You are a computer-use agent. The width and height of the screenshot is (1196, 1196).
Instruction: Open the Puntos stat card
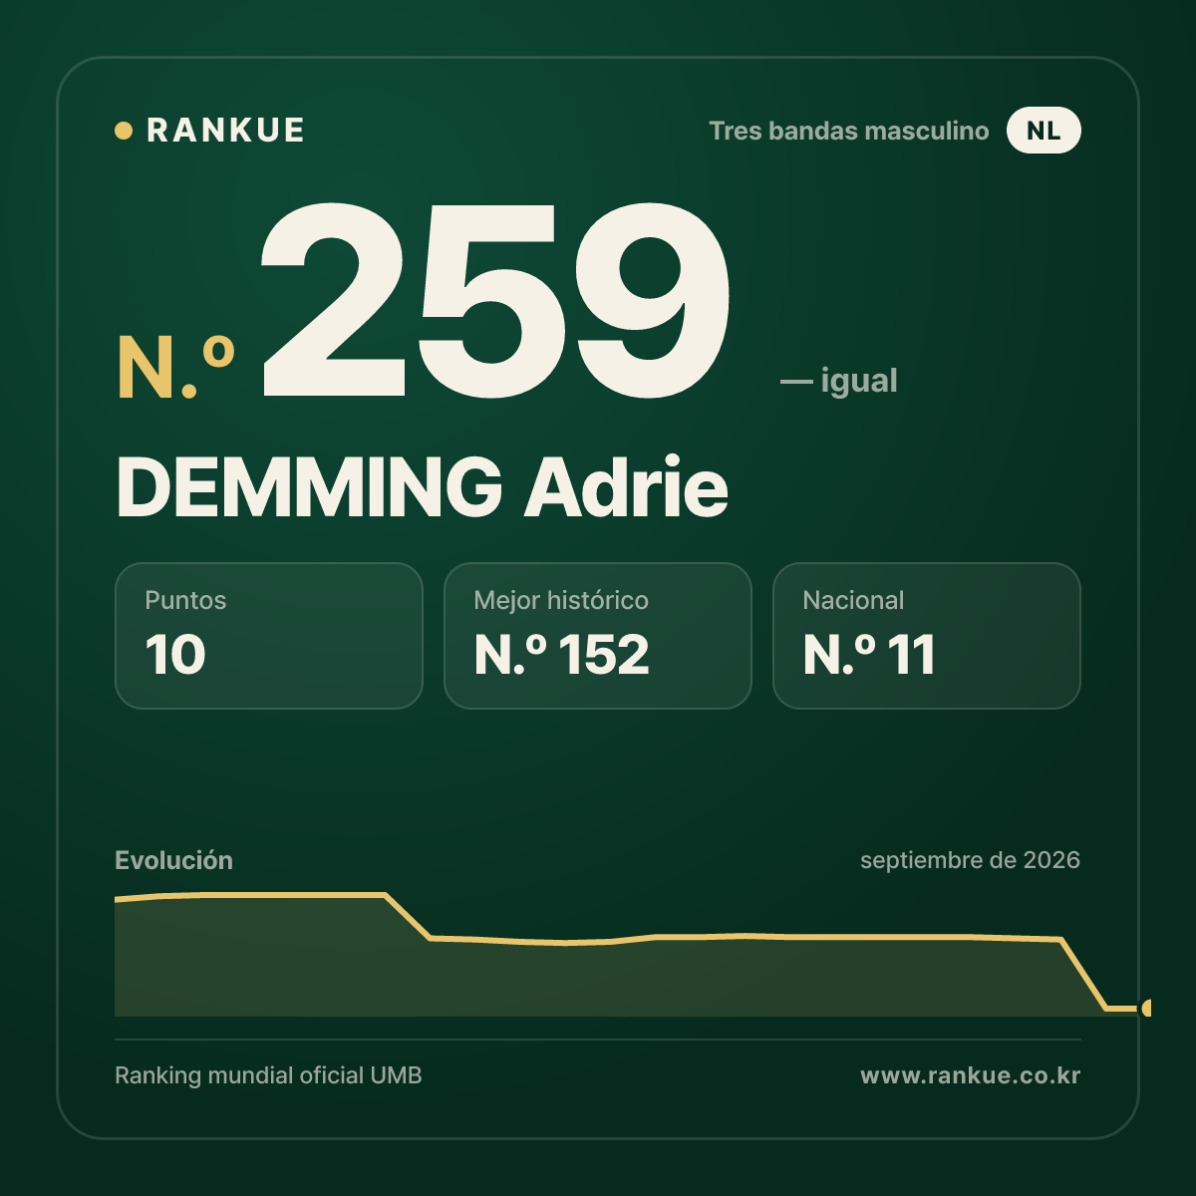pyautogui.click(x=269, y=636)
